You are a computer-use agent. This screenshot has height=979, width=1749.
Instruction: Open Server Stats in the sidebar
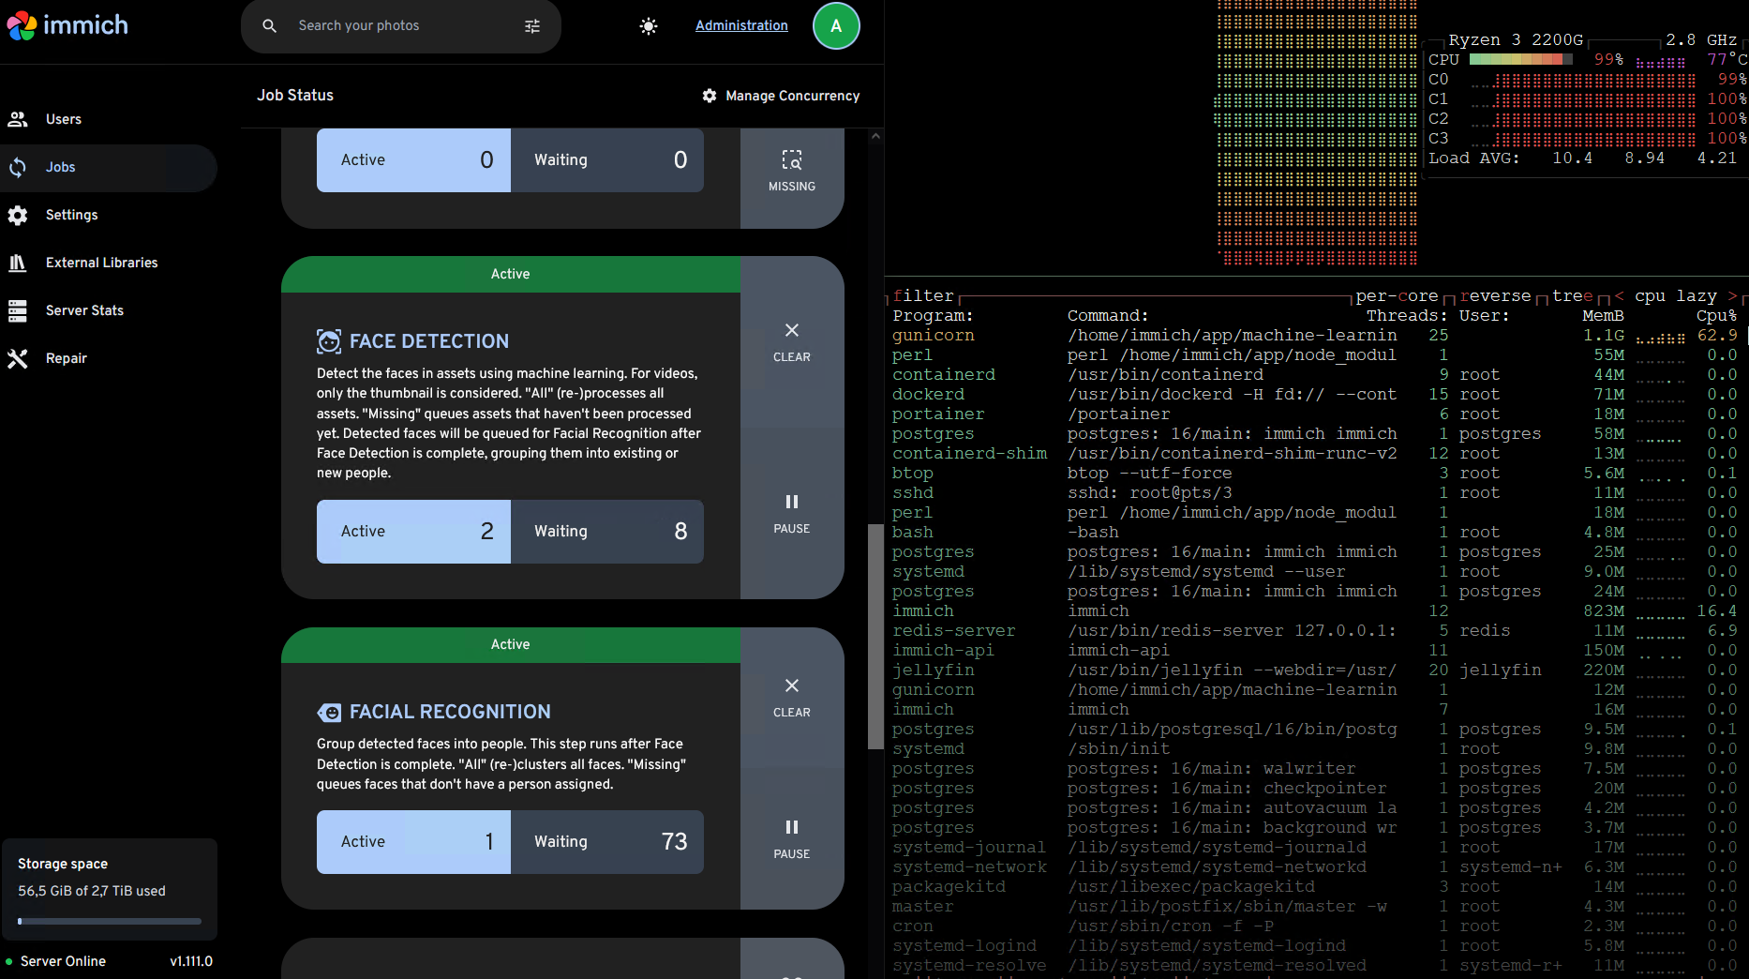point(109,310)
